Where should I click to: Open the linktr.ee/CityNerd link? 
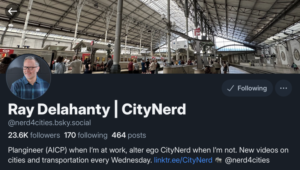[x=183, y=160]
